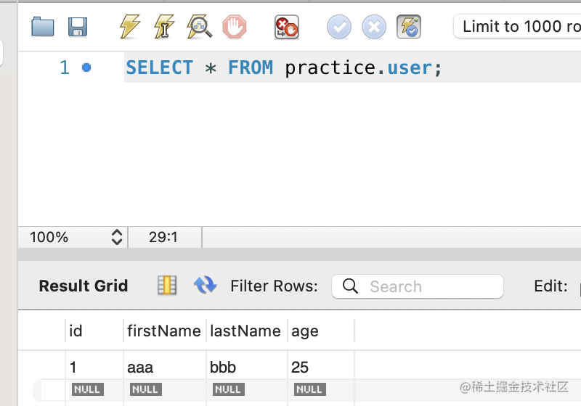Screen dimensions: 581x406
Task: Open a SQL script file via folder icon
Action: pyautogui.click(x=43, y=28)
